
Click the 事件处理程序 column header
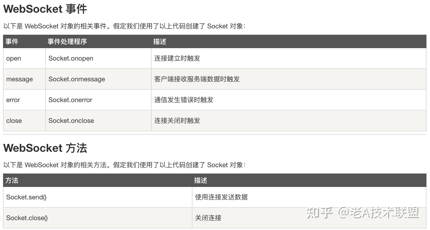67,42
